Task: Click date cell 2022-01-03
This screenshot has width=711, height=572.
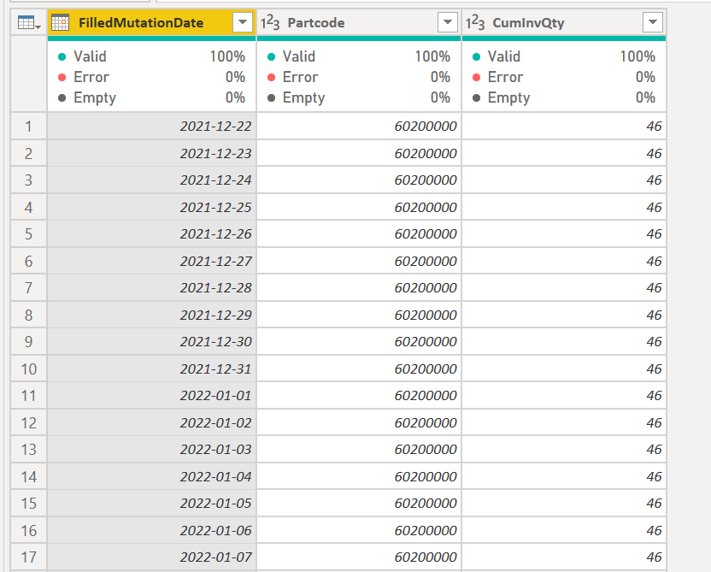Action: point(152,450)
